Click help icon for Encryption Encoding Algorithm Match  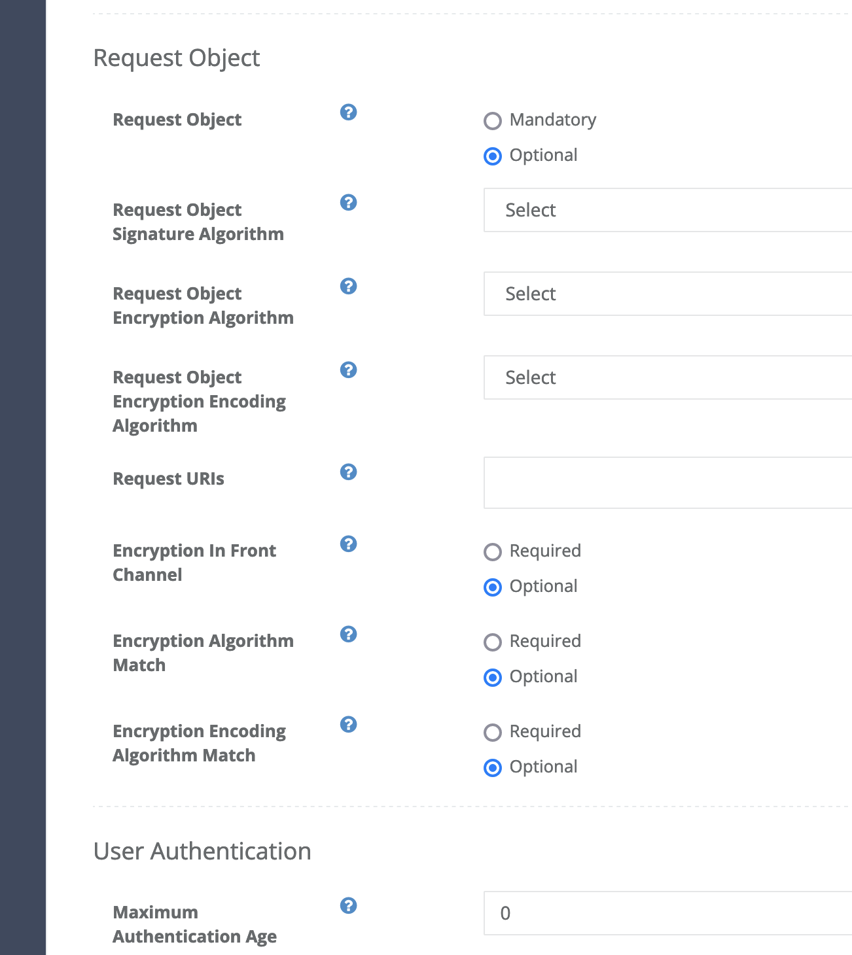(x=348, y=725)
